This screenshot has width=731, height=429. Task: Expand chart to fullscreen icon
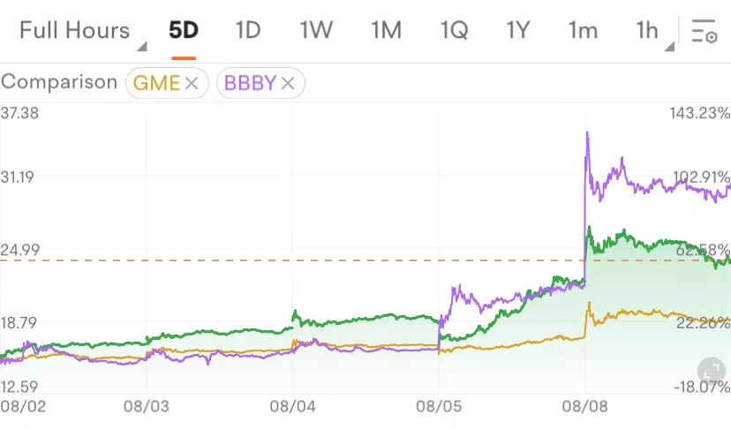tap(712, 372)
